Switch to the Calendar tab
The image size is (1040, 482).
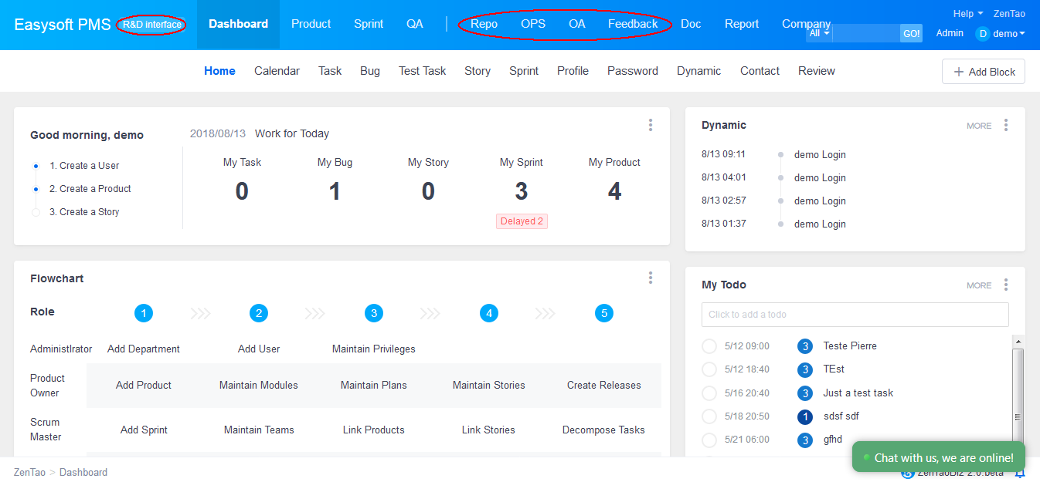[x=277, y=71]
